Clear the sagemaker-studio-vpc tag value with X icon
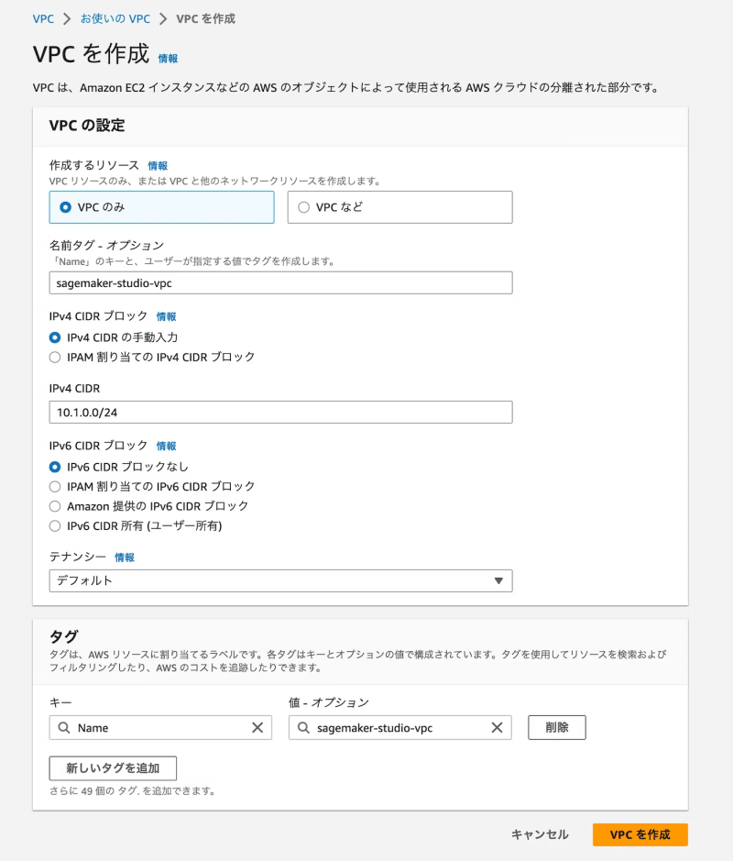This screenshot has height=861, width=733. click(x=498, y=727)
